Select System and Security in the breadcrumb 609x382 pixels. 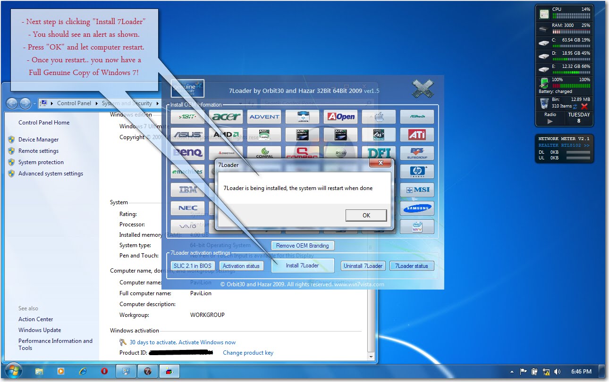point(127,103)
